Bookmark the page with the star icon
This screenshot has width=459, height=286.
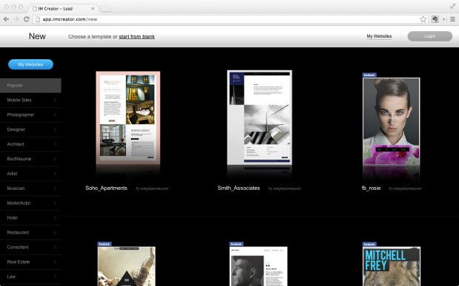(x=423, y=19)
